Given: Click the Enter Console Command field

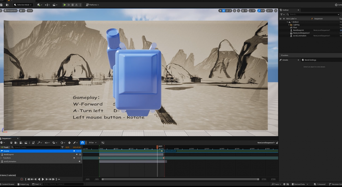Looking at the screenshot, I should click(63, 184).
